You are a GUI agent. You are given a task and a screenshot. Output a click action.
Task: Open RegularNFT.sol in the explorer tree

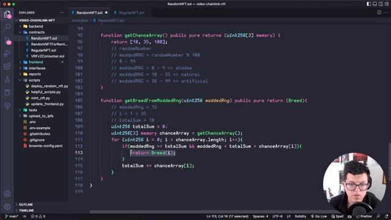click(x=43, y=50)
